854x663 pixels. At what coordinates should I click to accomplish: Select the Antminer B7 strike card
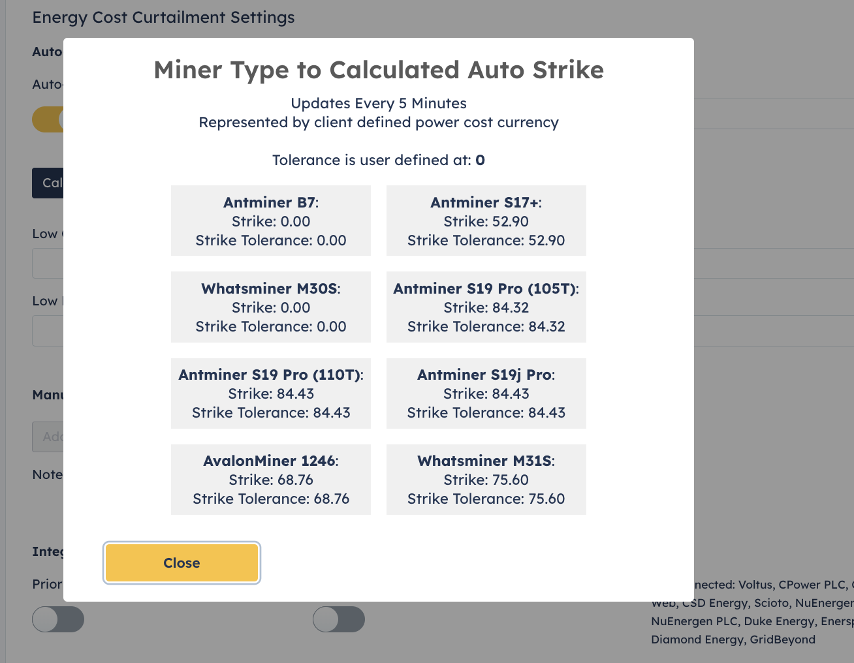pos(271,221)
